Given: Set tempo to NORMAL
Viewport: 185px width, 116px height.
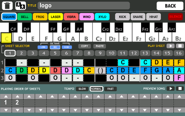Looking at the screenshot, I should coord(96,89).
